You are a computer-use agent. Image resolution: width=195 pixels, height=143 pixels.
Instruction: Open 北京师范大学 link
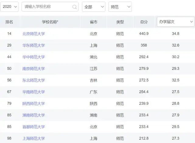point(33,34)
